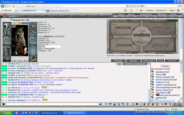Click the Обновить button in user list

[x=165, y=66]
